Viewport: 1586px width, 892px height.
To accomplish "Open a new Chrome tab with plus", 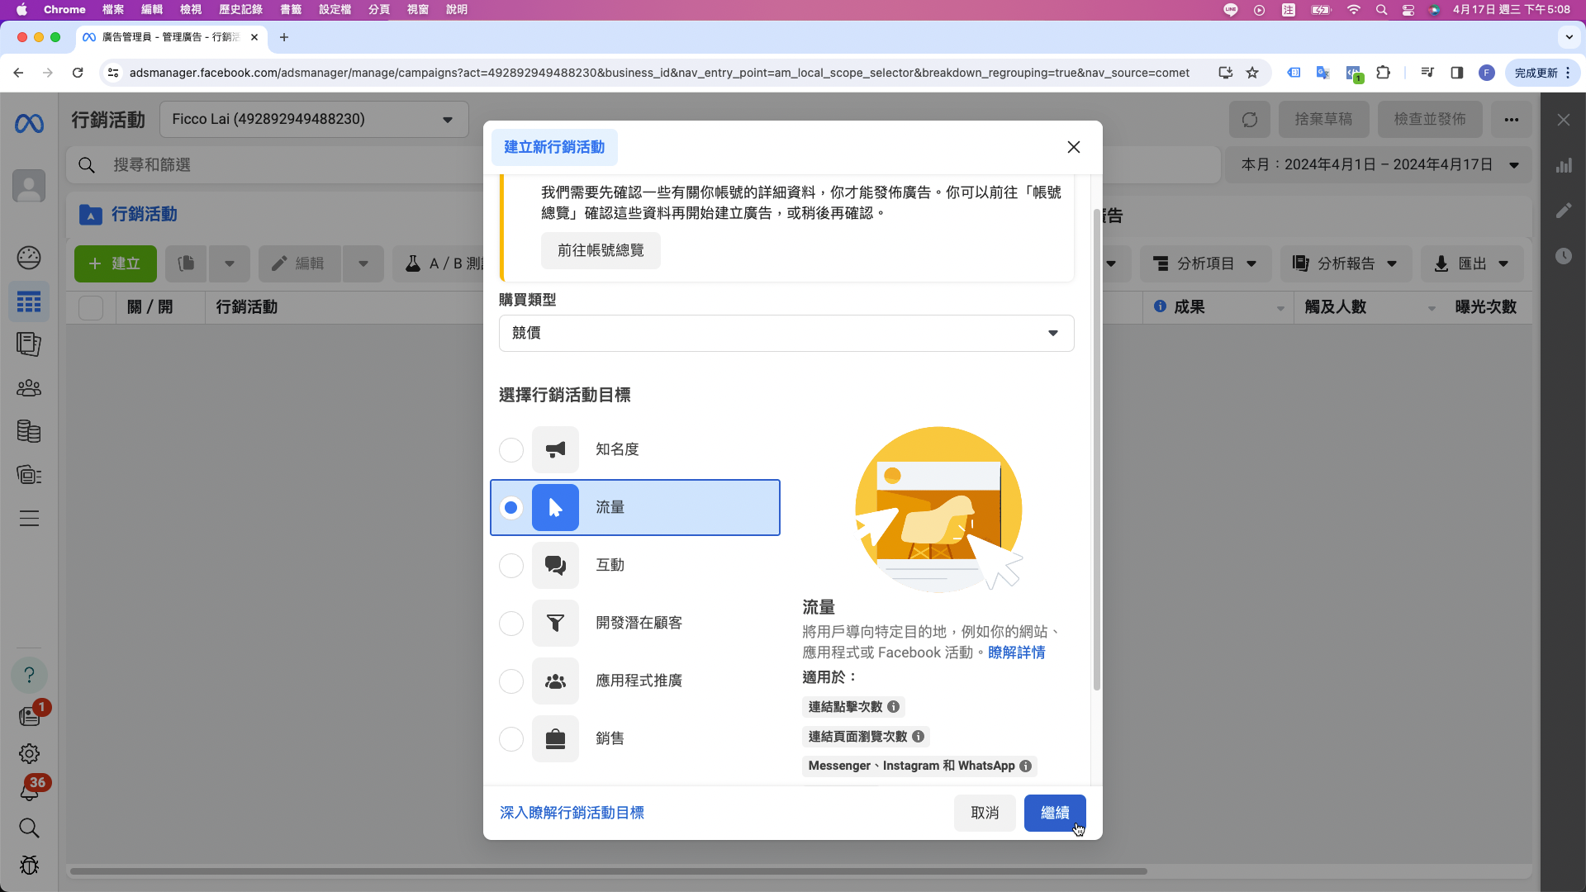I will (284, 37).
